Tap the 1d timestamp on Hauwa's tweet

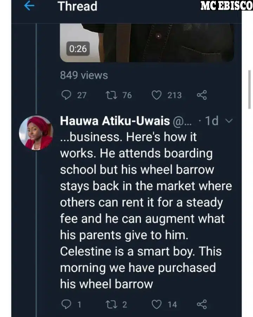pos(212,121)
